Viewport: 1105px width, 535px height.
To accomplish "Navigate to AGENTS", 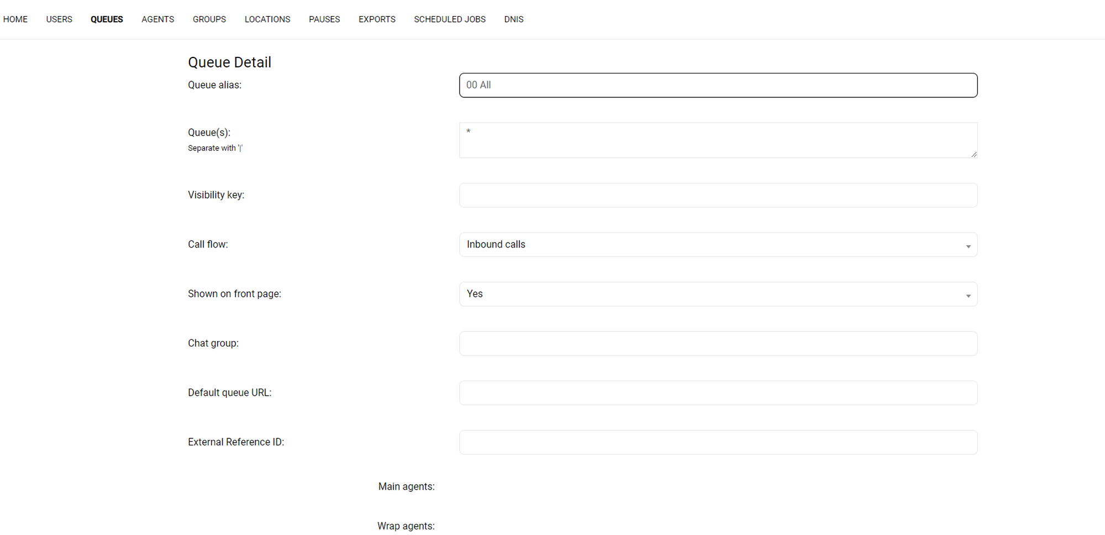I will [157, 19].
